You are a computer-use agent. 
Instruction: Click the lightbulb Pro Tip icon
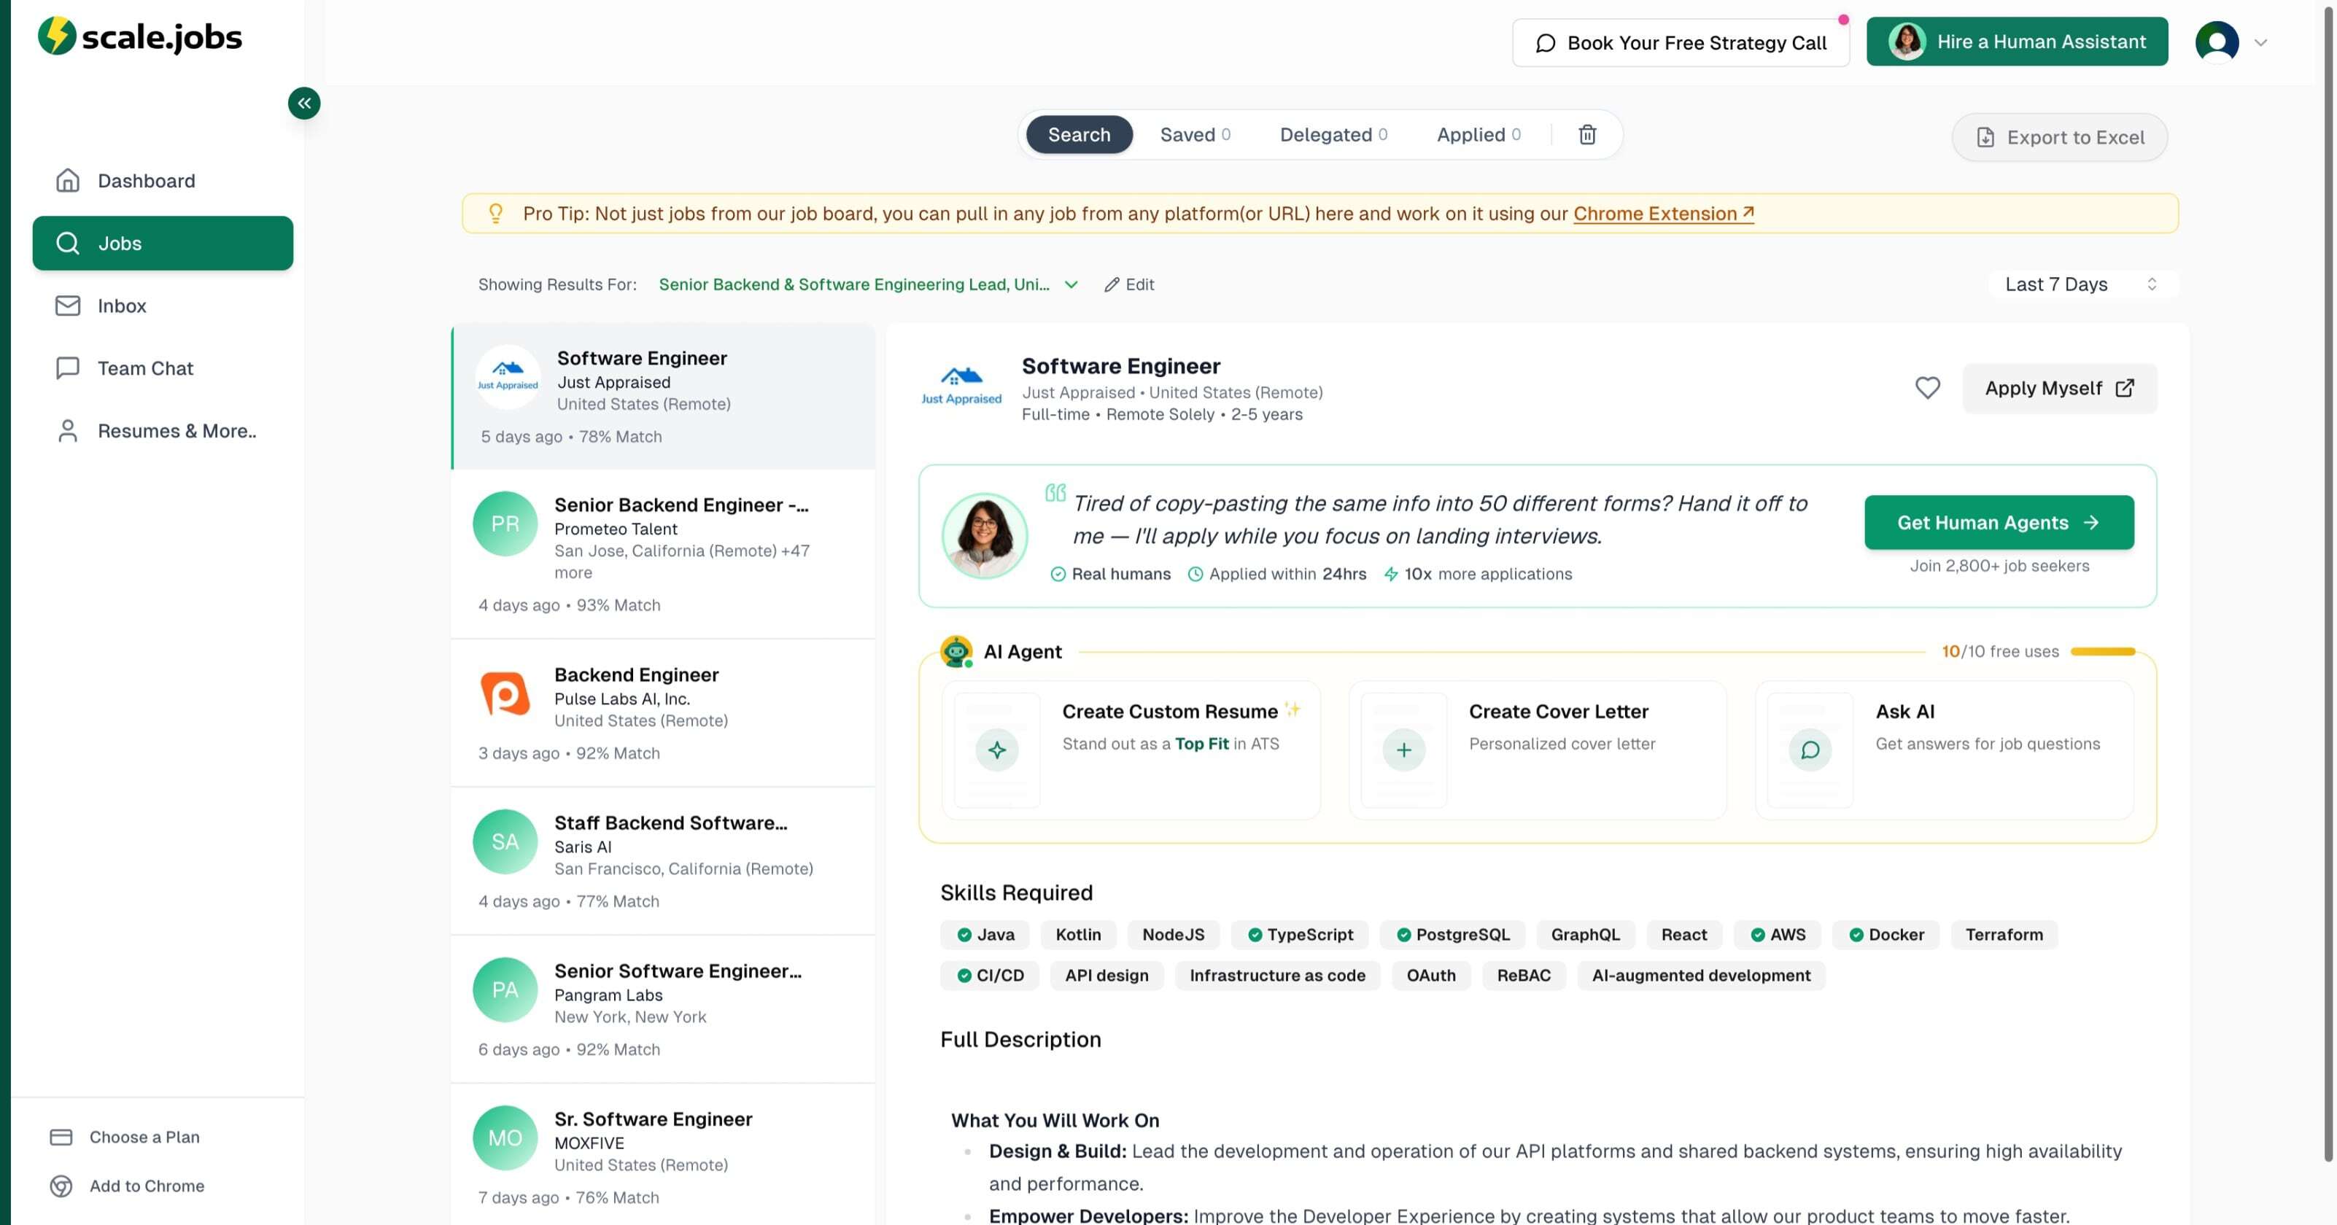pyautogui.click(x=495, y=213)
